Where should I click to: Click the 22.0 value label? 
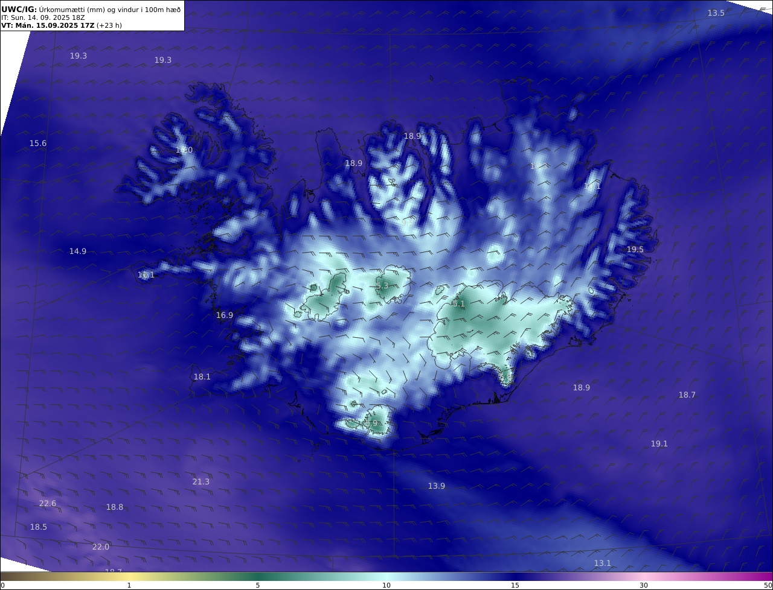pos(101,547)
